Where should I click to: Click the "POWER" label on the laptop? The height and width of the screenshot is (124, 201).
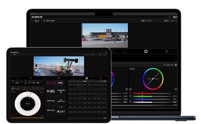pos(132,69)
